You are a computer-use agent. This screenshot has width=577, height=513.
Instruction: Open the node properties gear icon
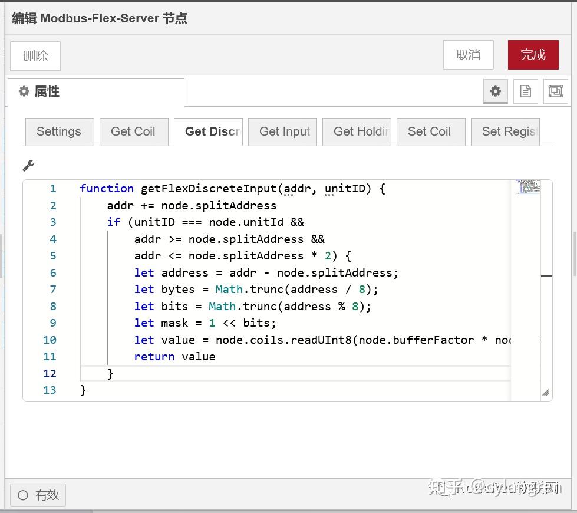495,91
